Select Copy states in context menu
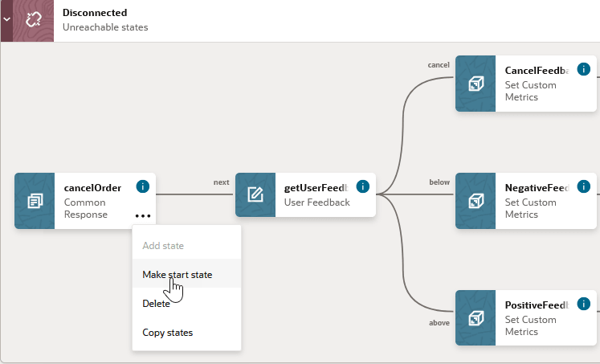The height and width of the screenshot is (364, 600). (167, 333)
